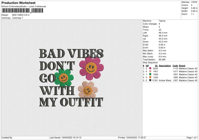Viewport: 199px width, 140px height.
Task: Click the Printed timestamp 15/04/2022 17:36:27
Action: tap(136, 137)
